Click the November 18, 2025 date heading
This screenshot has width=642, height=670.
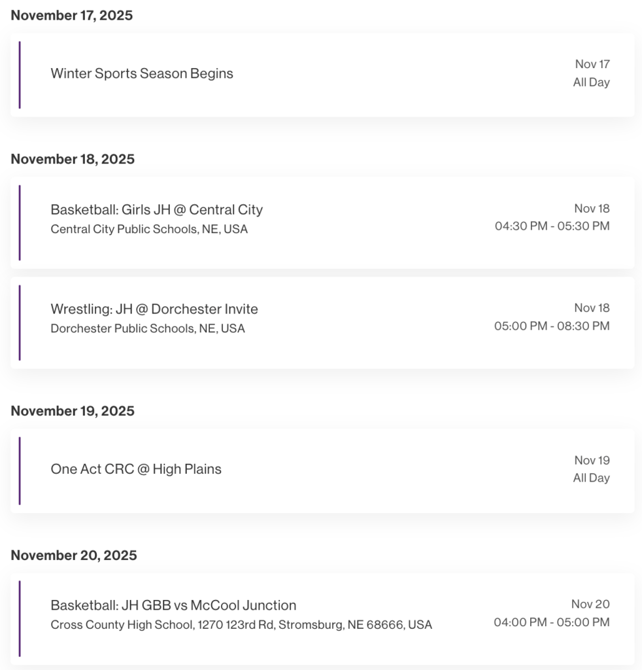click(73, 160)
